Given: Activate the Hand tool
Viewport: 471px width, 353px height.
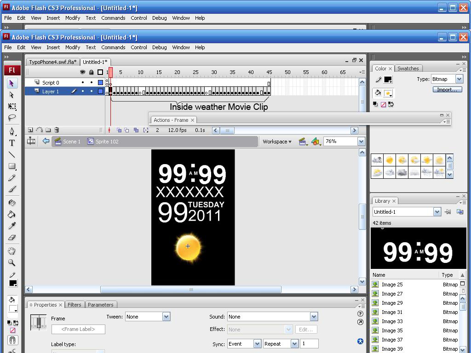Looking at the screenshot, I should [12, 251].
